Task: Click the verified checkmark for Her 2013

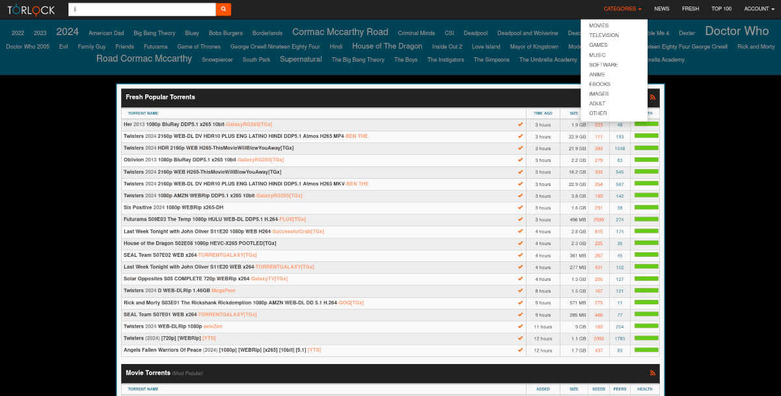Action: click(x=520, y=124)
